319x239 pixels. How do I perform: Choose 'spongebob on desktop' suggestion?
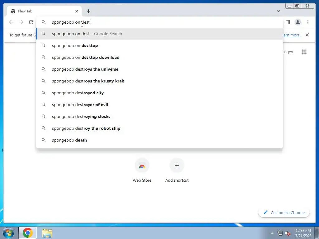pyautogui.click(x=159, y=45)
